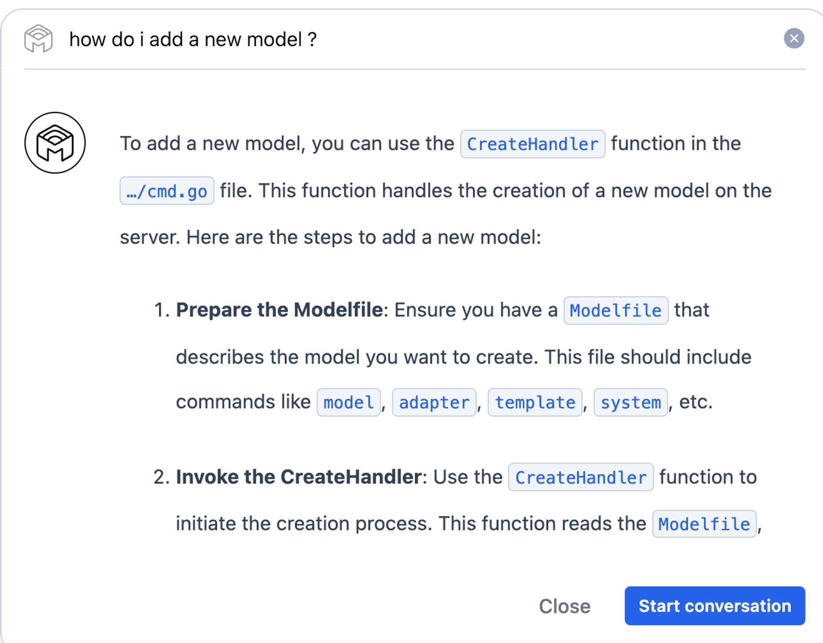
Task: Clear the query with the X button
Action: click(794, 39)
